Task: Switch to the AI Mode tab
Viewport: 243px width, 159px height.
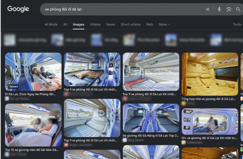Action: click(x=51, y=24)
